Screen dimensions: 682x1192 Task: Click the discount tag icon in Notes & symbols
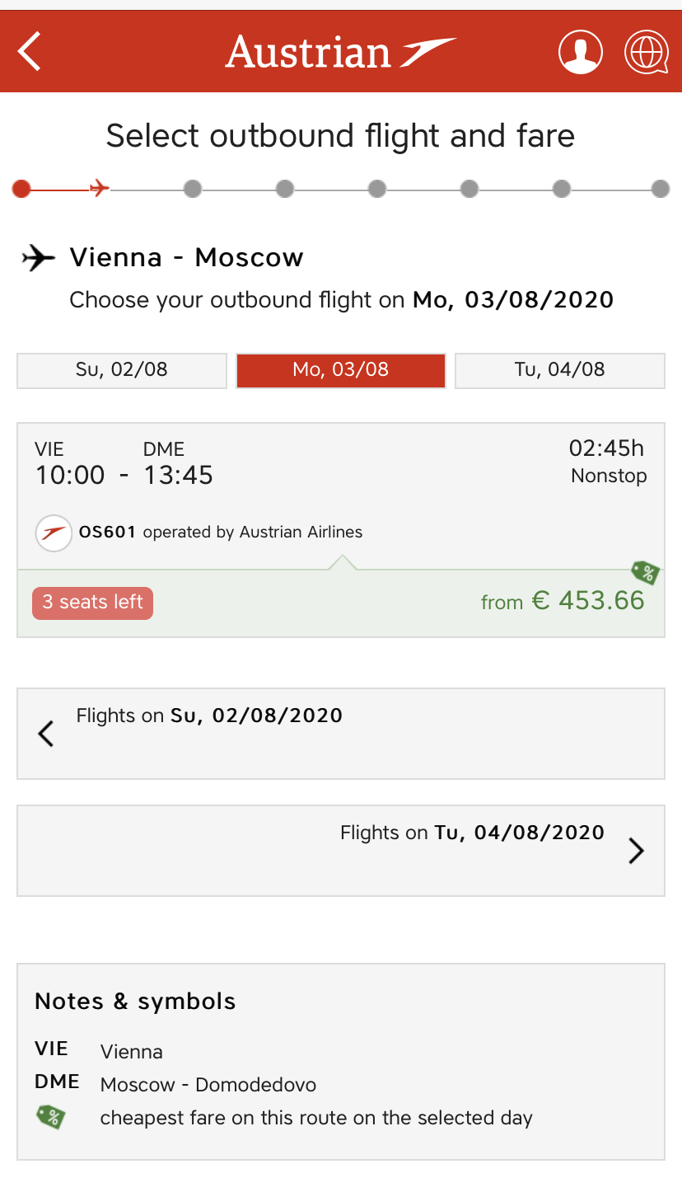click(51, 1118)
